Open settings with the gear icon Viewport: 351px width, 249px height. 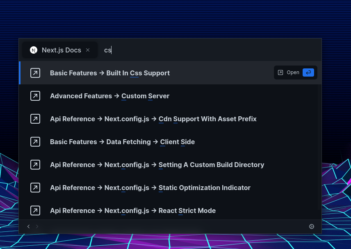pyautogui.click(x=312, y=226)
